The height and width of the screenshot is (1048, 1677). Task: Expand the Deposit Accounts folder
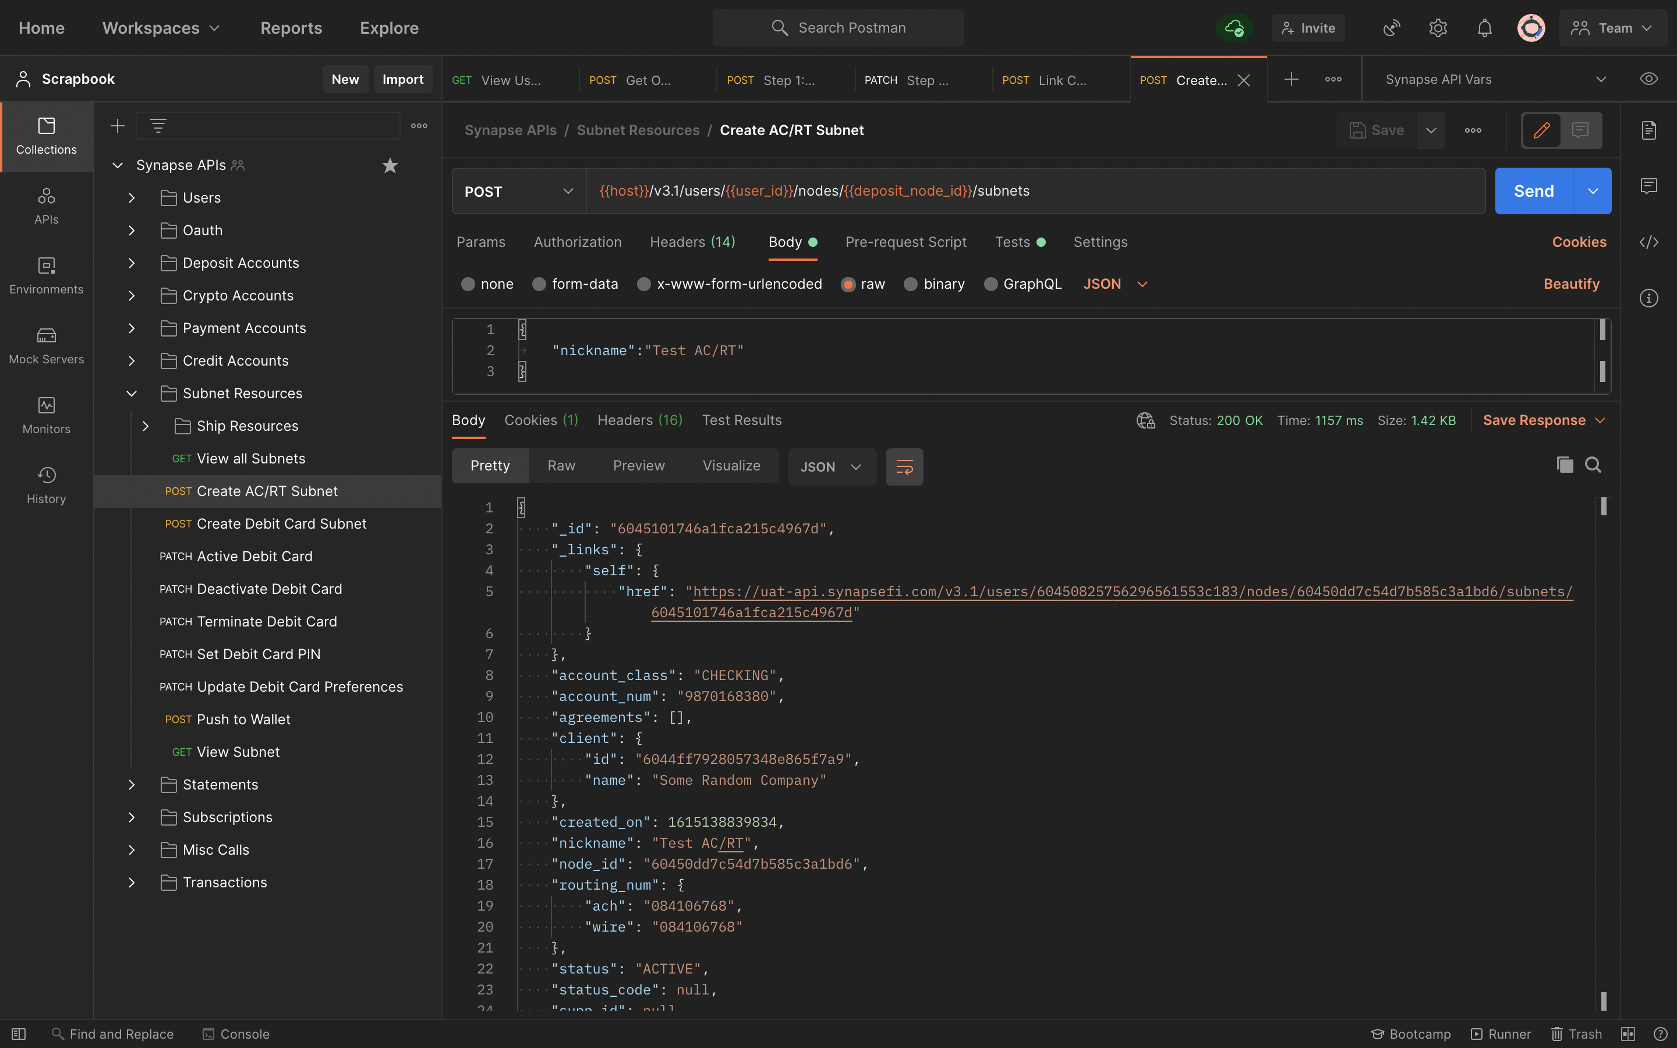132,263
